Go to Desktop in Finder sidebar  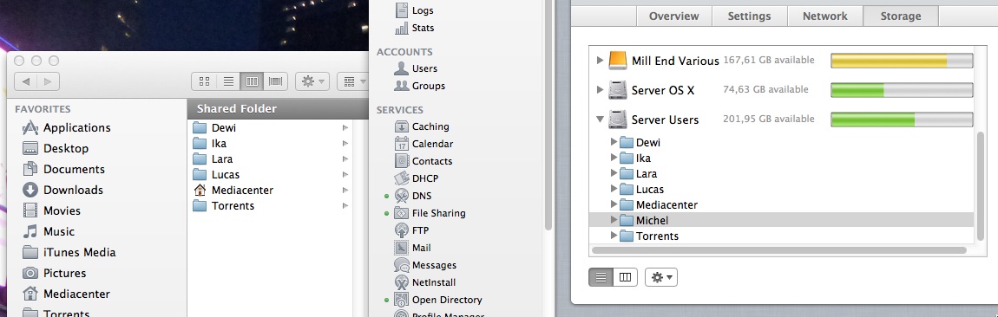[x=56, y=149]
